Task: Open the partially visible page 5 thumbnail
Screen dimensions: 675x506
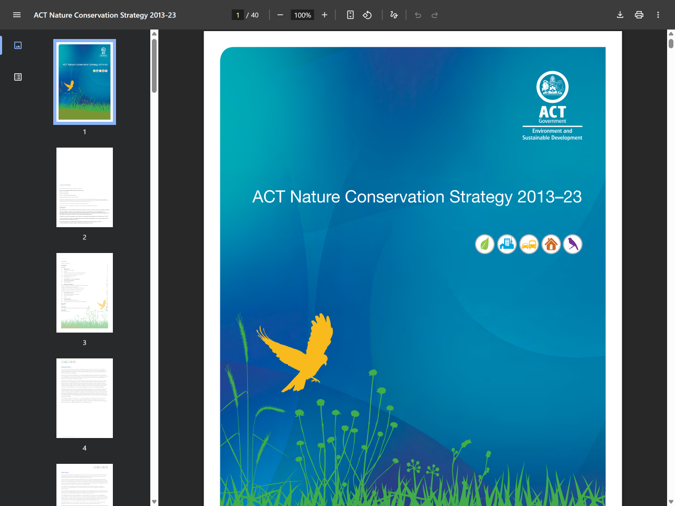Action: click(x=84, y=485)
